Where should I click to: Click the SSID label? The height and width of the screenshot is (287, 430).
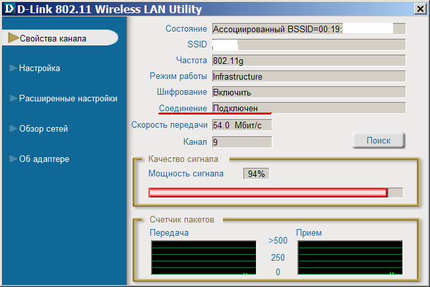[197, 44]
